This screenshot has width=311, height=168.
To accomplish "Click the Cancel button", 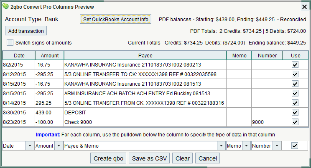I will [207, 158].
